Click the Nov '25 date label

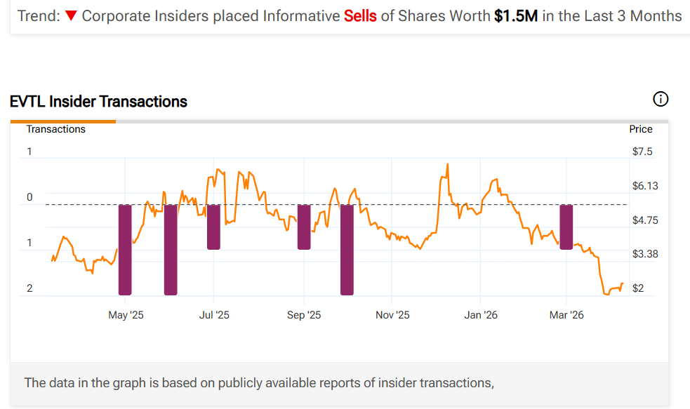392,315
